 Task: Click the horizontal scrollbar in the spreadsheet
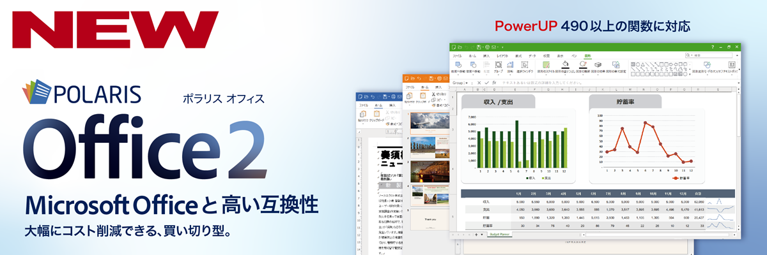click(x=658, y=235)
